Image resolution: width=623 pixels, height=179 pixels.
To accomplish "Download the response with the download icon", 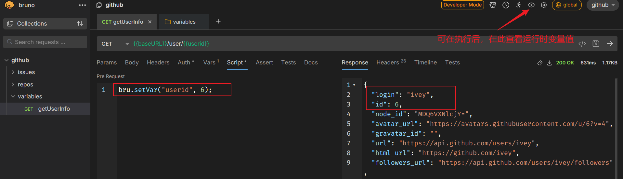I will 550,63.
